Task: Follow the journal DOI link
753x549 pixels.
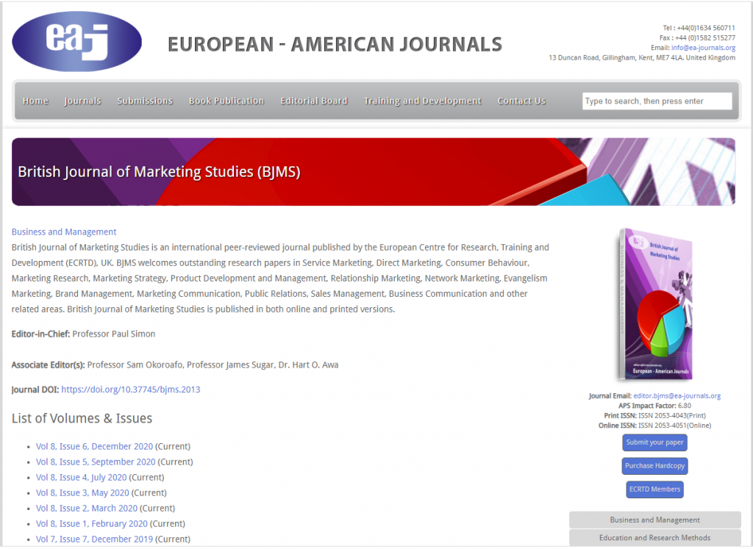Action: click(x=131, y=390)
